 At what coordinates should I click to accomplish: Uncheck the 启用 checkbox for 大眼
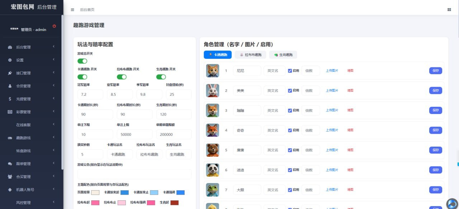pyautogui.click(x=290, y=190)
